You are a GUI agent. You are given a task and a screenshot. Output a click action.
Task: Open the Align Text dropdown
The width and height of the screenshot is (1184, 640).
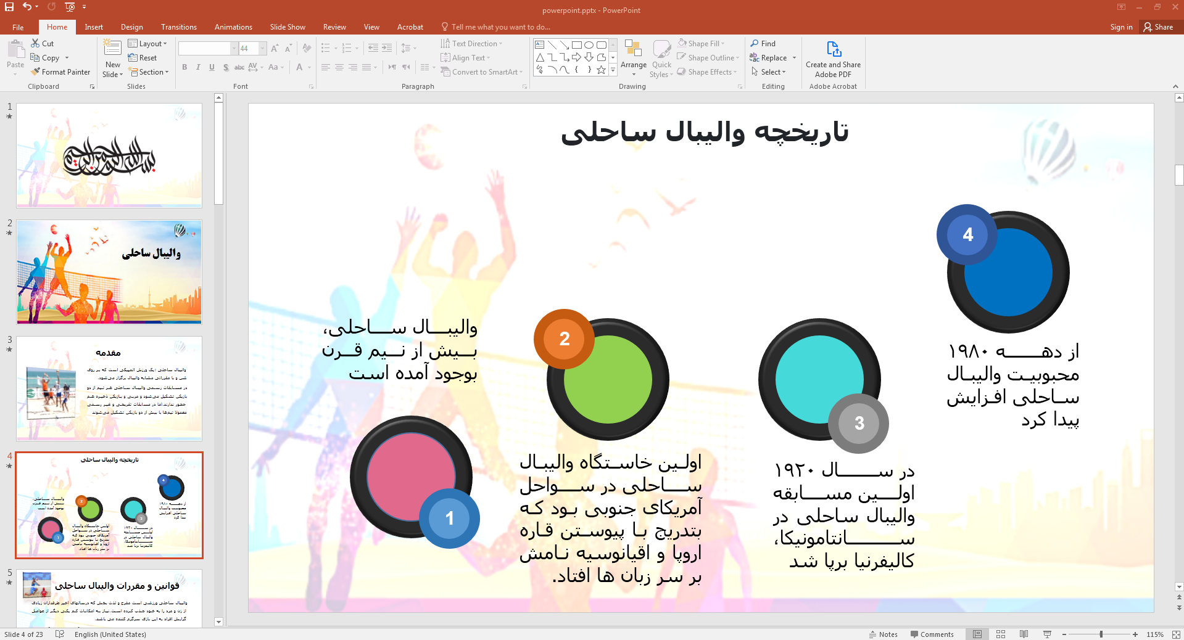(465, 58)
